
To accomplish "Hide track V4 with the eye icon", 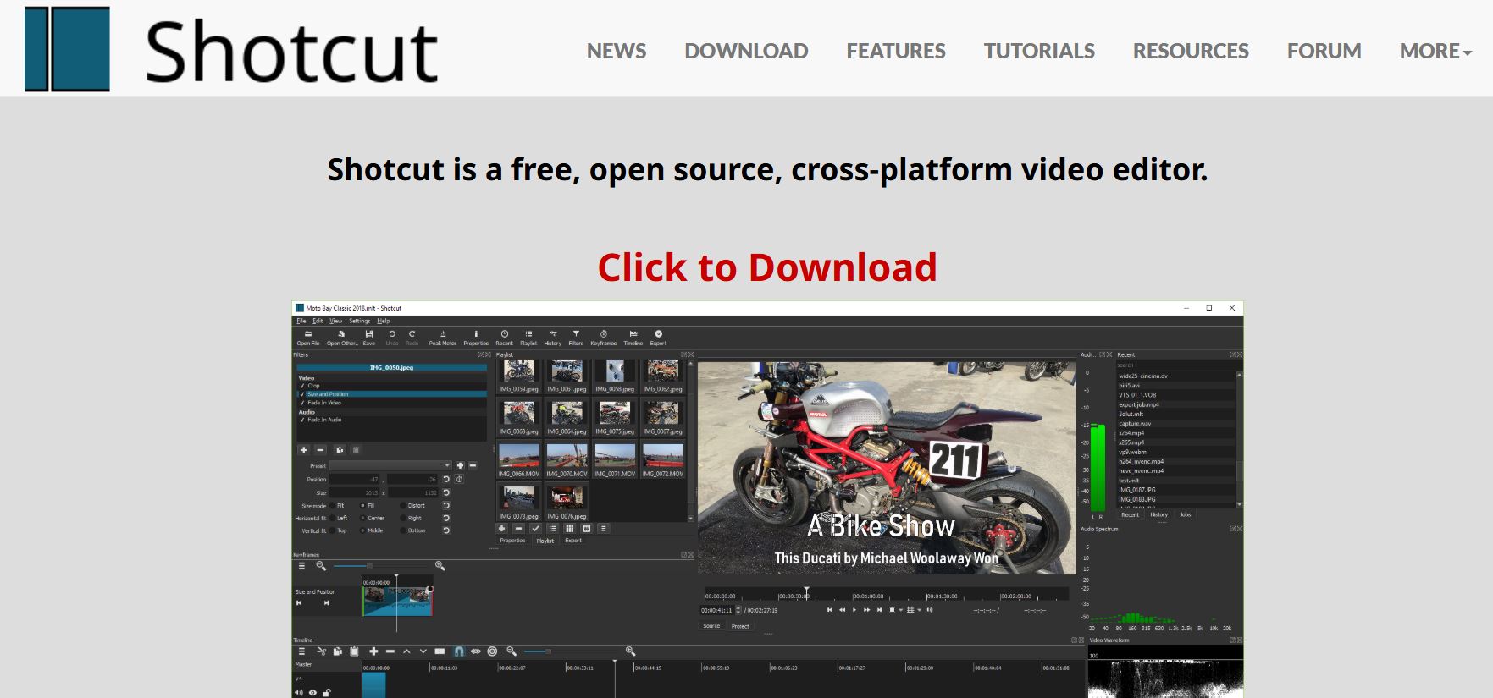I will click(x=312, y=693).
